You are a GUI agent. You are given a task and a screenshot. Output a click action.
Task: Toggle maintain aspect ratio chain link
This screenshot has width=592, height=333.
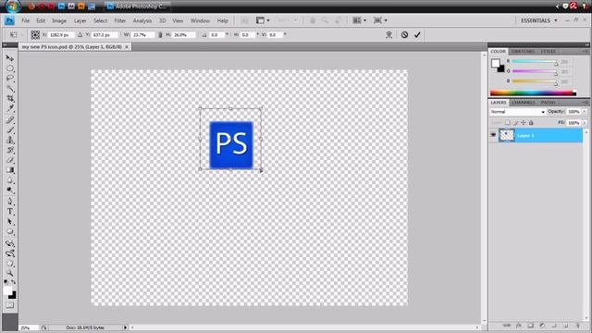click(x=160, y=35)
